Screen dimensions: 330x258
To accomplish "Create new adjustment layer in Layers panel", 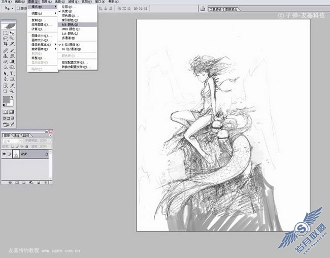I will click(31, 183).
